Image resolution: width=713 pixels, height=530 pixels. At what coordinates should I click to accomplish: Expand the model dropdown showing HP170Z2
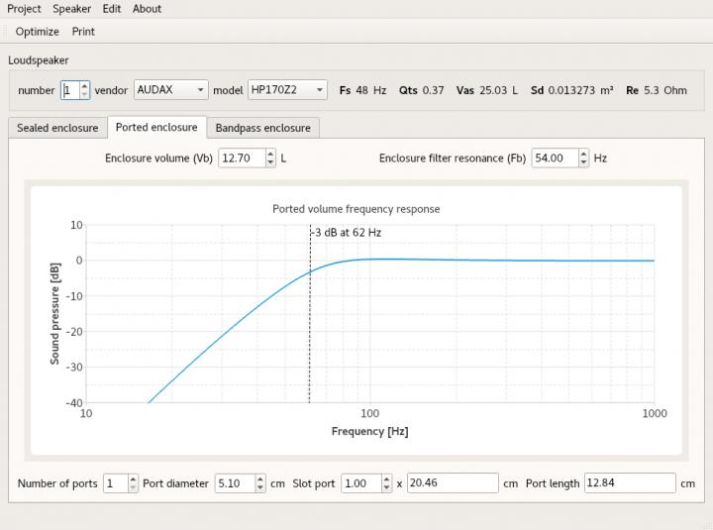tap(286, 90)
